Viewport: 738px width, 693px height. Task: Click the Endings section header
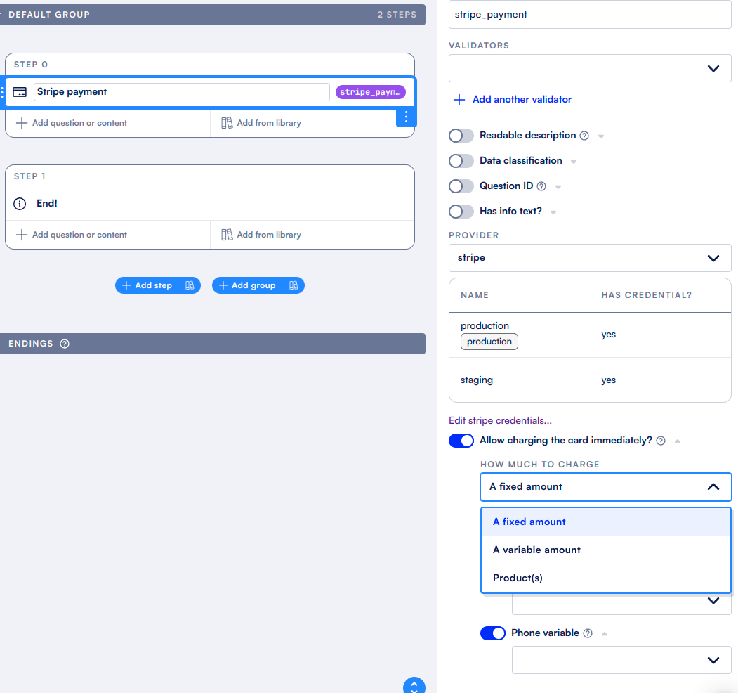coord(212,344)
